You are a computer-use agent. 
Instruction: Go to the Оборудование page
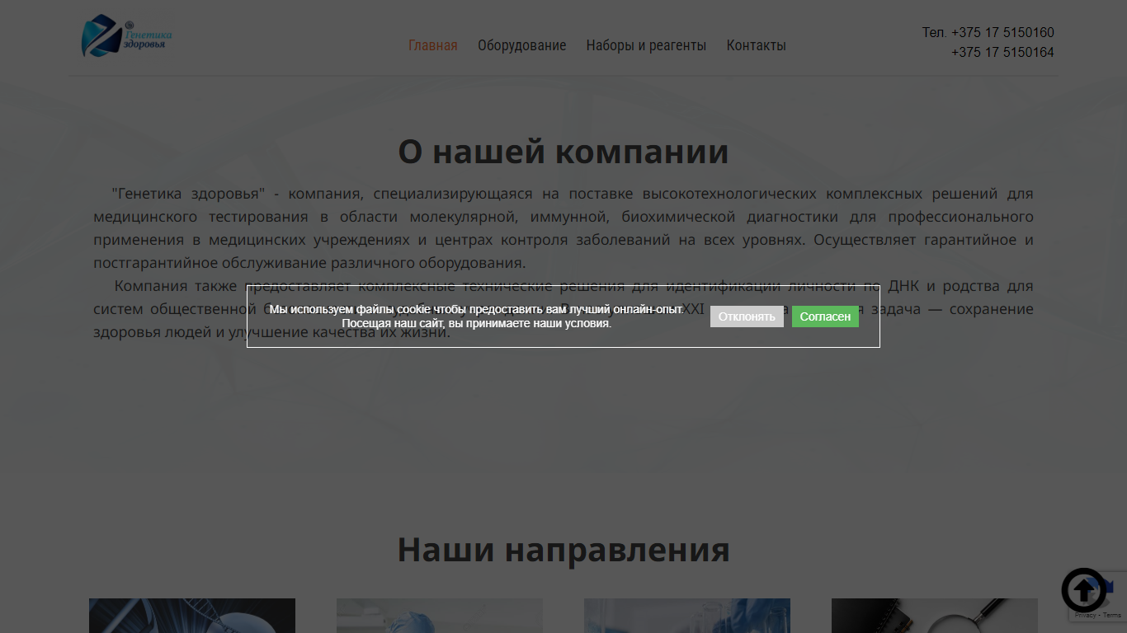(x=522, y=45)
